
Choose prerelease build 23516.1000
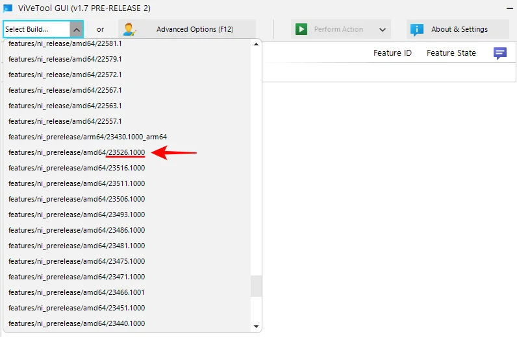pos(127,168)
